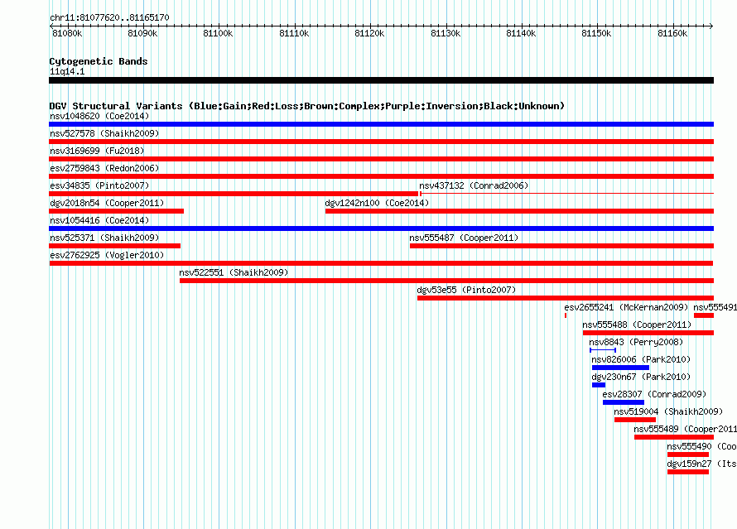Click the blue bracketed span under nsv8843
737x529 pixels.
click(603, 350)
